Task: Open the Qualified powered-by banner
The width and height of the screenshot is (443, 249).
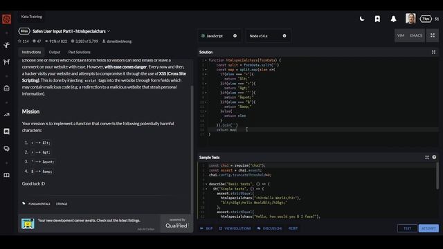Action: click(177, 223)
